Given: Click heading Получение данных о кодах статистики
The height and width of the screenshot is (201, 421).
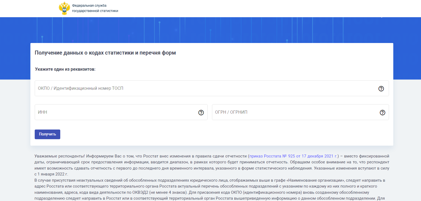Looking at the screenshot, I should pyautogui.click(x=105, y=53).
